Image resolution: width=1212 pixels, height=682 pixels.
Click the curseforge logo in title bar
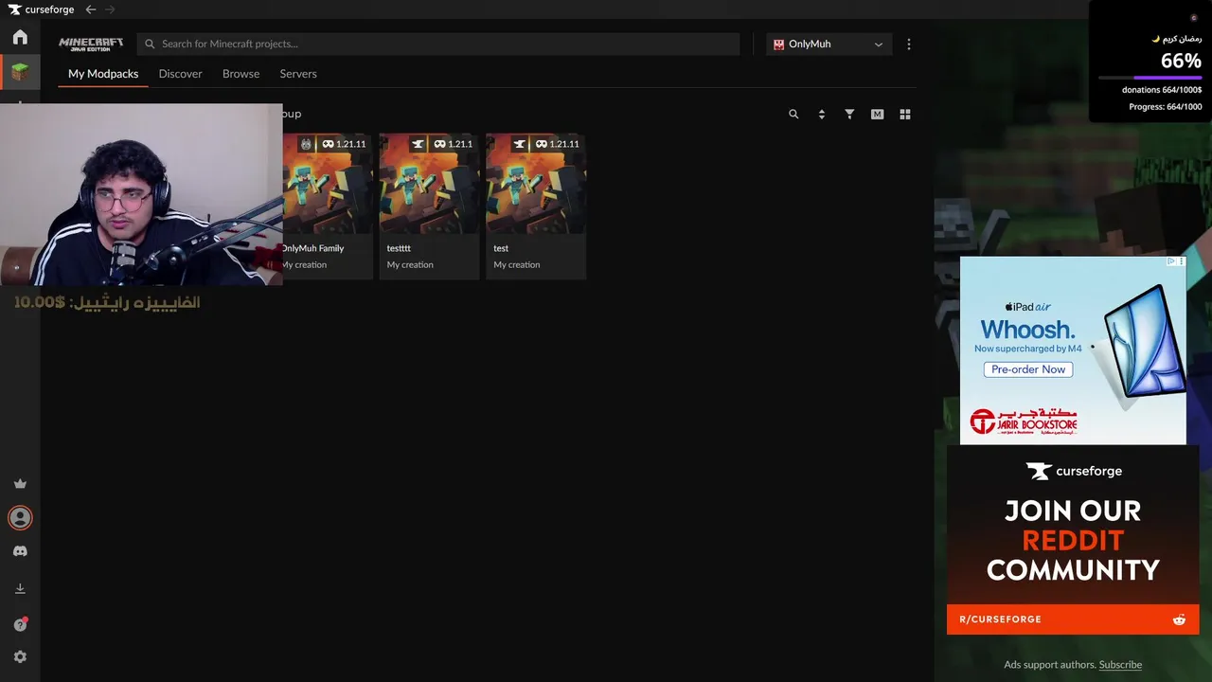pyautogui.click(x=41, y=9)
